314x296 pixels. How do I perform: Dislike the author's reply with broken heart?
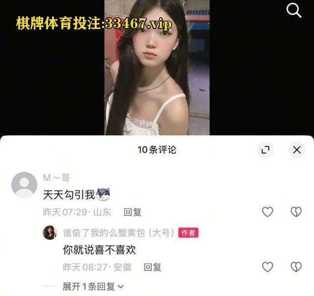(x=296, y=266)
